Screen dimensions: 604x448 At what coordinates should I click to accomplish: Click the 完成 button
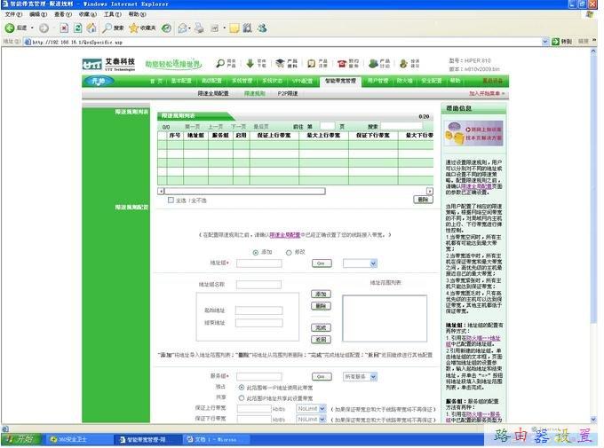pyautogui.click(x=321, y=327)
